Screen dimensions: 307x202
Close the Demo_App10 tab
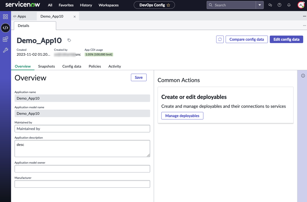pyautogui.click(x=74, y=17)
